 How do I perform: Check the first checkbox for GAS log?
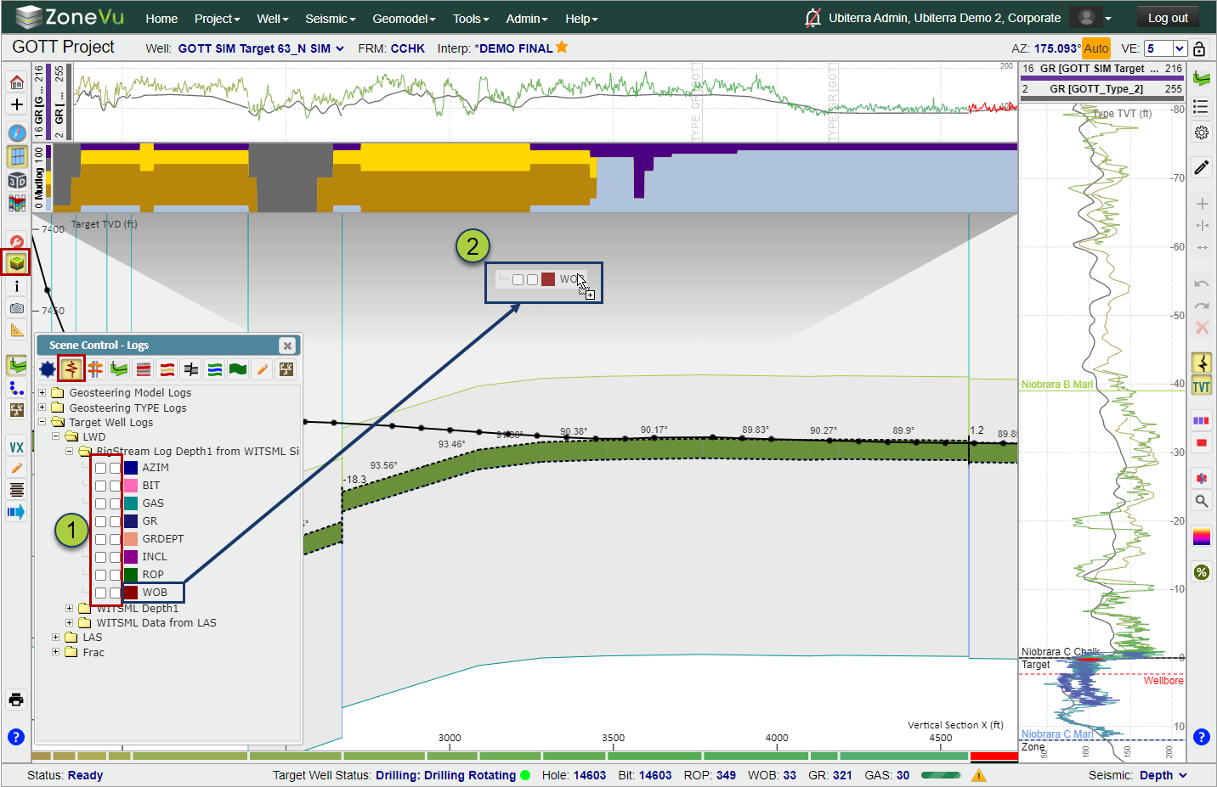(101, 503)
